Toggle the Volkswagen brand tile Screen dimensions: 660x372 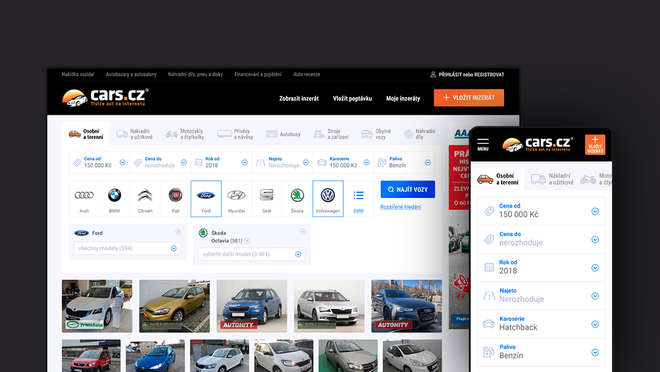328,199
